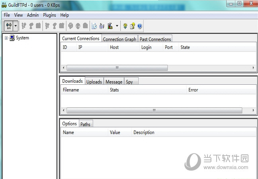
Task: Select the Message tab
Action: (x=114, y=82)
